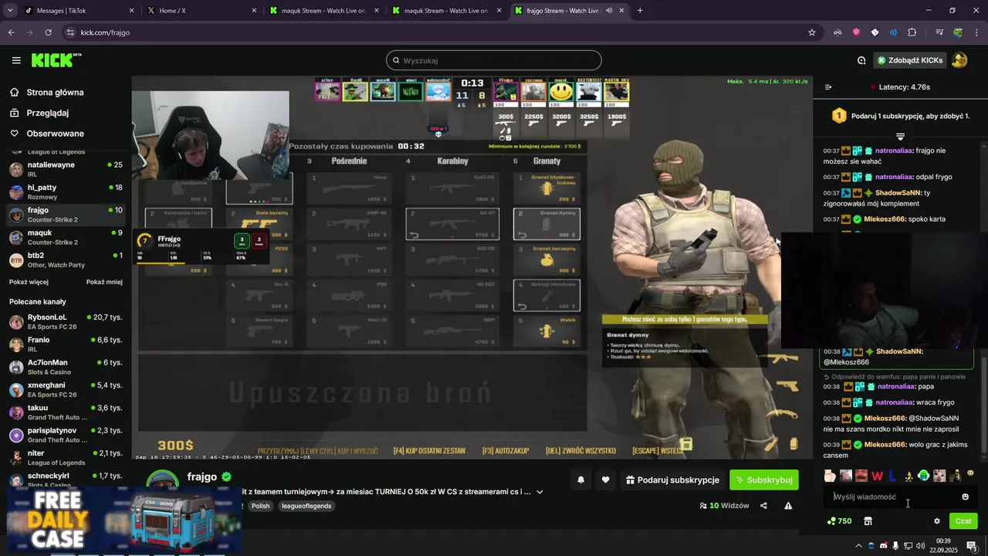Open the user profile avatar menu

(x=959, y=60)
